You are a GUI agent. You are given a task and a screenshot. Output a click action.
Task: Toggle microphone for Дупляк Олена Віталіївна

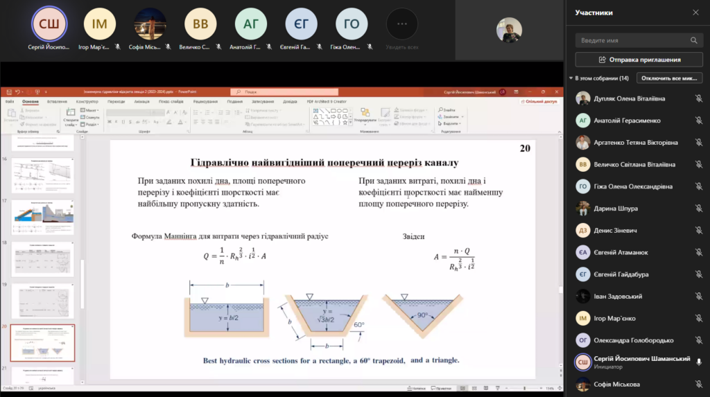[699, 98]
